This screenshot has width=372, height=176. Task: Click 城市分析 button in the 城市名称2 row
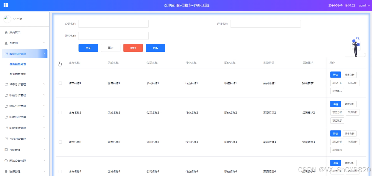point(350,104)
